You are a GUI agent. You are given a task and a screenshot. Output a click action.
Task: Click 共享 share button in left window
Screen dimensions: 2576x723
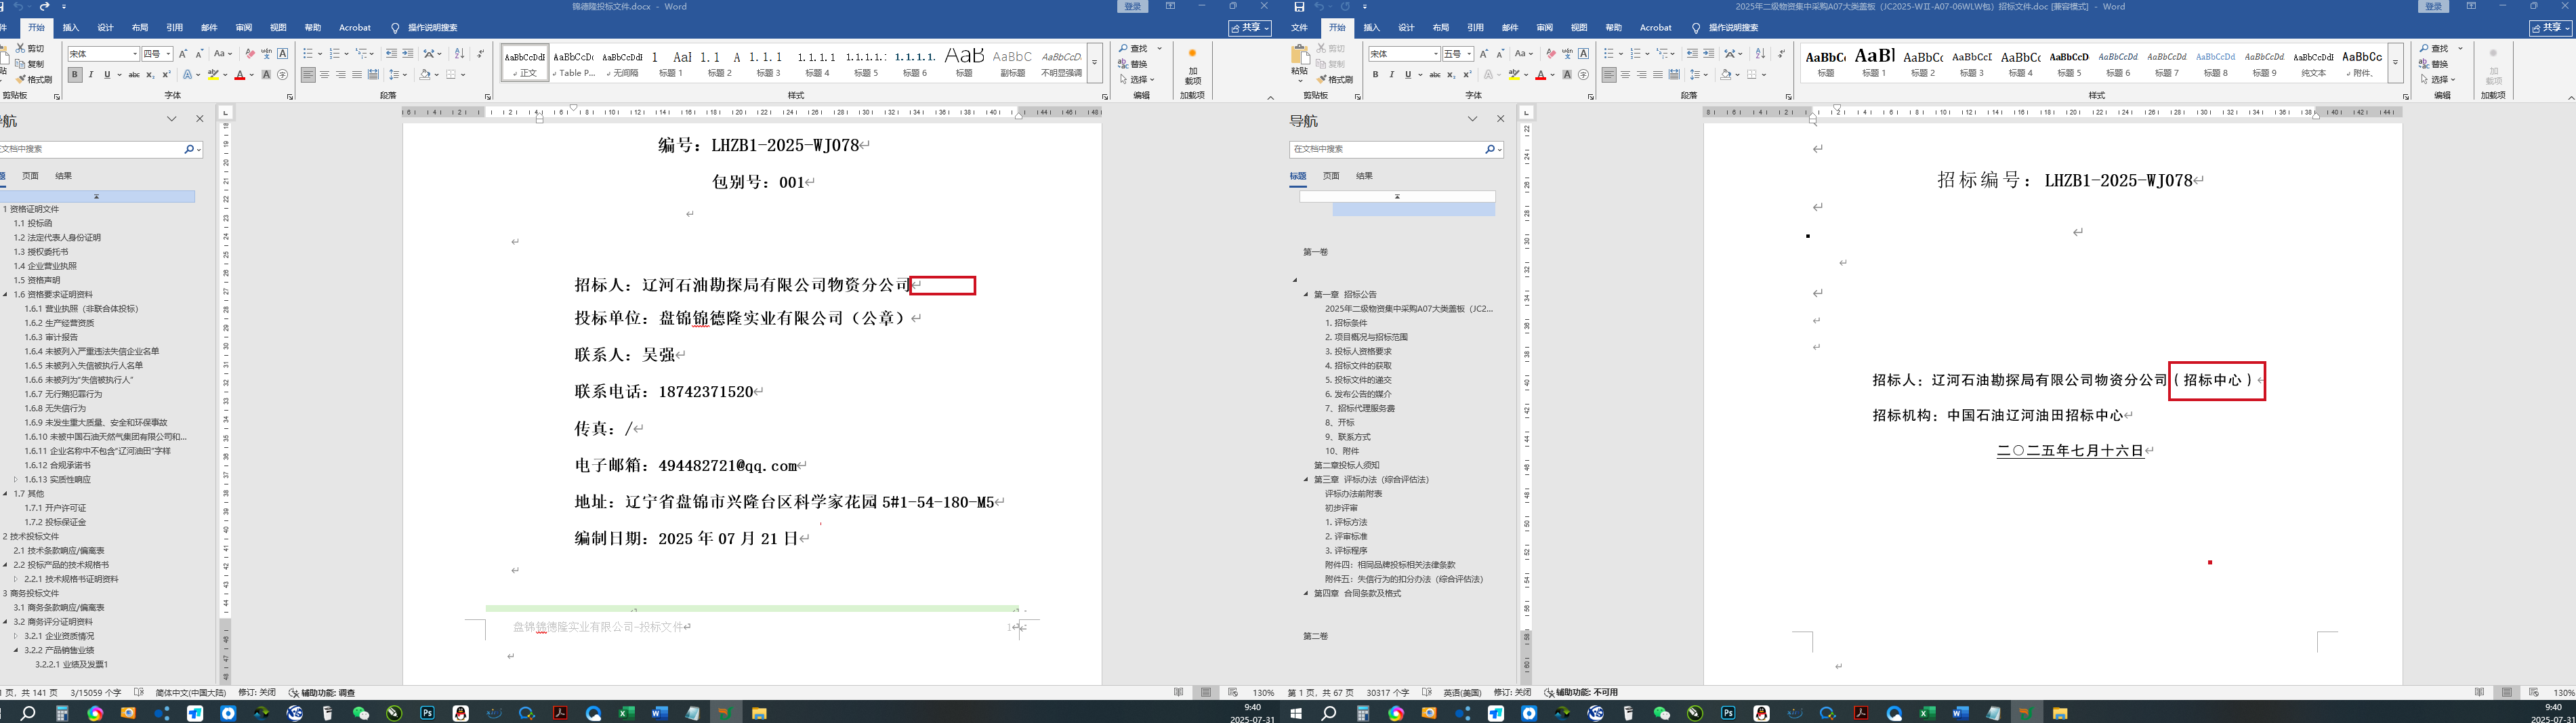pyautogui.click(x=1250, y=28)
